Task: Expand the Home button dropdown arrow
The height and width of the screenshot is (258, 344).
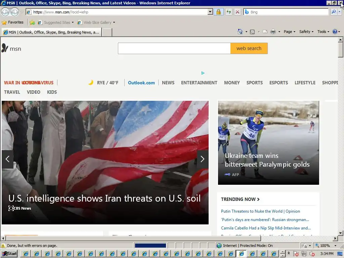Action: pyautogui.click(x=246, y=32)
